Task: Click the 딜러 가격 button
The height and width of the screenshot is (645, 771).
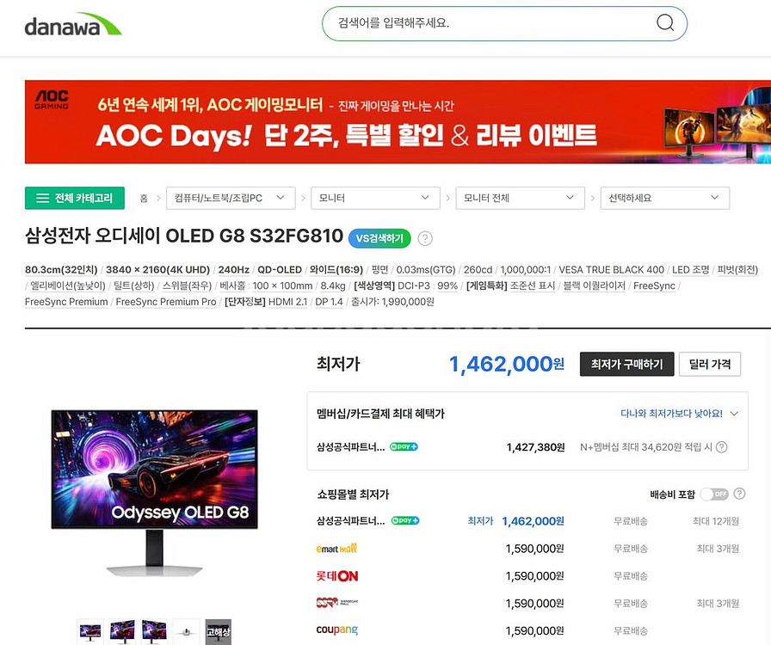Action: (709, 365)
